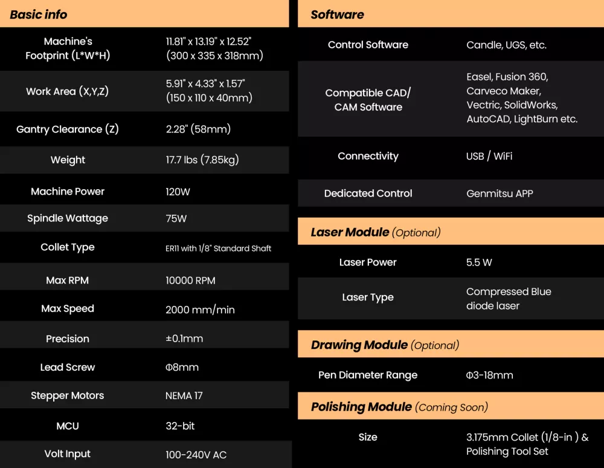Select the Laser Module (Optional) header
The height and width of the screenshot is (468, 604).
pyautogui.click(x=375, y=232)
